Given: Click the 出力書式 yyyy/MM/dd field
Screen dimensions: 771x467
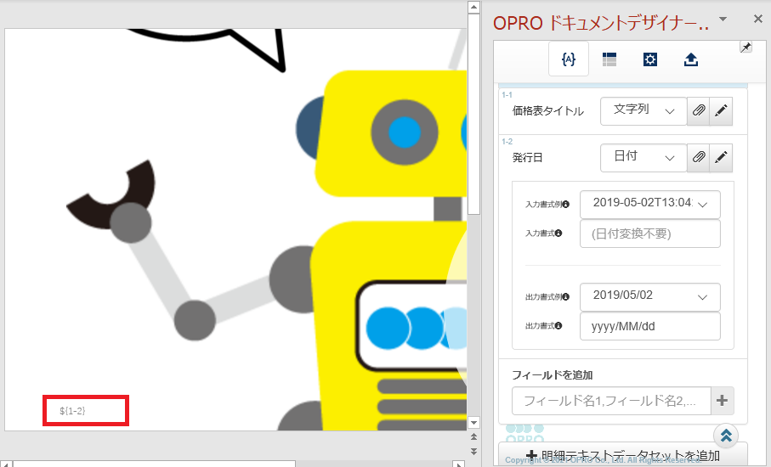Looking at the screenshot, I should click(x=649, y=326).
